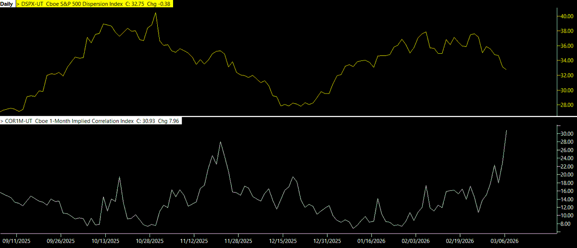
Task: Click the 02/03/2026 date axis label
Action: 415,241
